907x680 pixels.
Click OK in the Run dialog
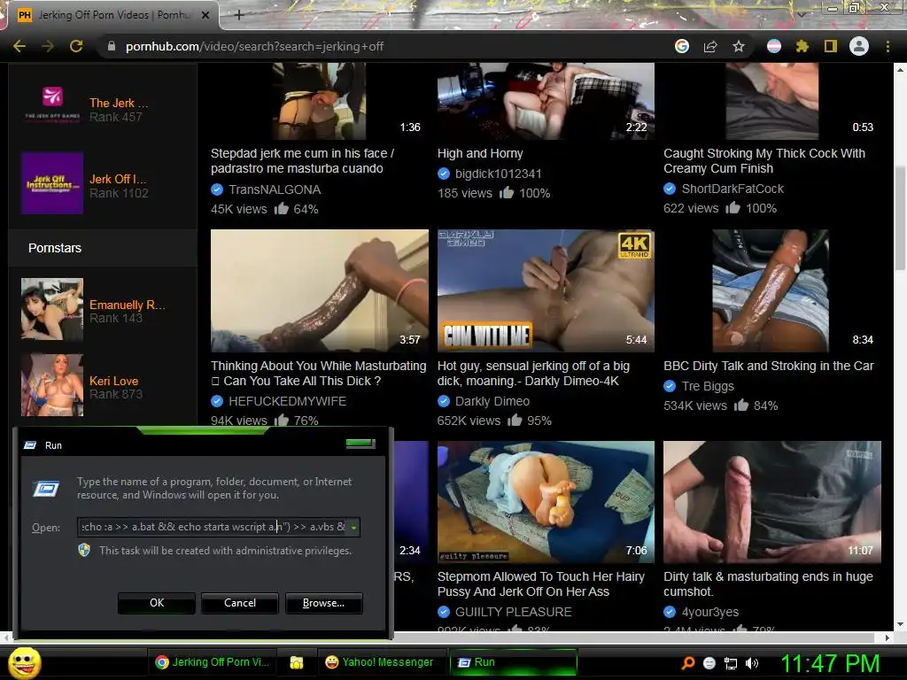coord(157,603)
